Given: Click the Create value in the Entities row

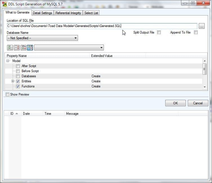Looking at the screenshot, I should tap(96, 81).
